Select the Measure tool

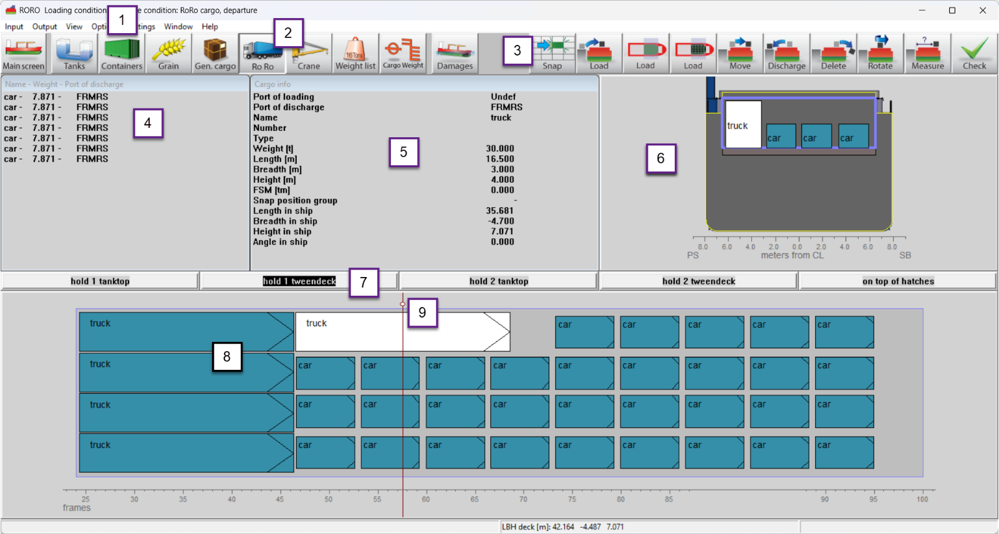point(927,54)
